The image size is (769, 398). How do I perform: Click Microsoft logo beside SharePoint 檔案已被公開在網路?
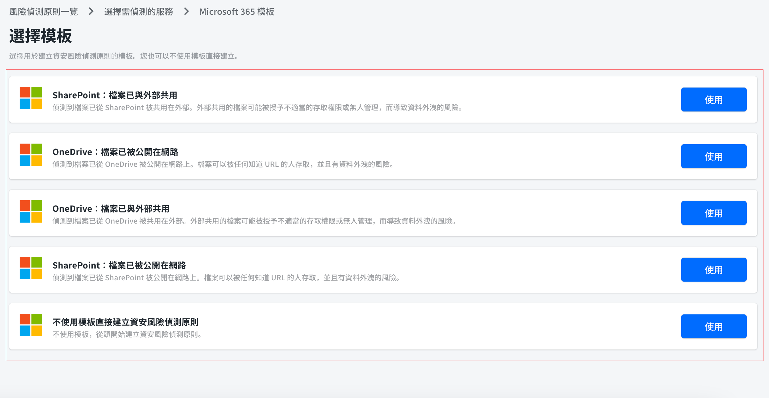pyautogui.click(x=31, y=268)
